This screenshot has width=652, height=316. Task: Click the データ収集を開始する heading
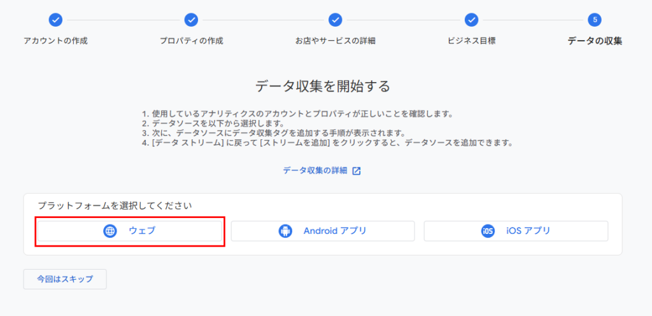322,86
